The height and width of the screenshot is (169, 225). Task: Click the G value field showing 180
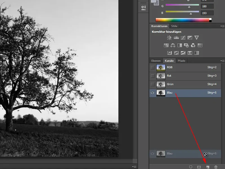pos(207,6)
